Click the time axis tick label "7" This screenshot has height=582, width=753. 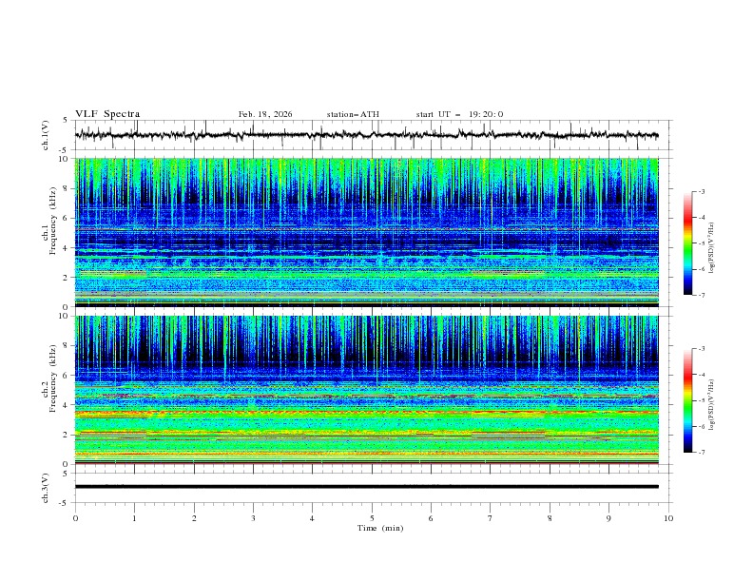[x=491, y=518]
